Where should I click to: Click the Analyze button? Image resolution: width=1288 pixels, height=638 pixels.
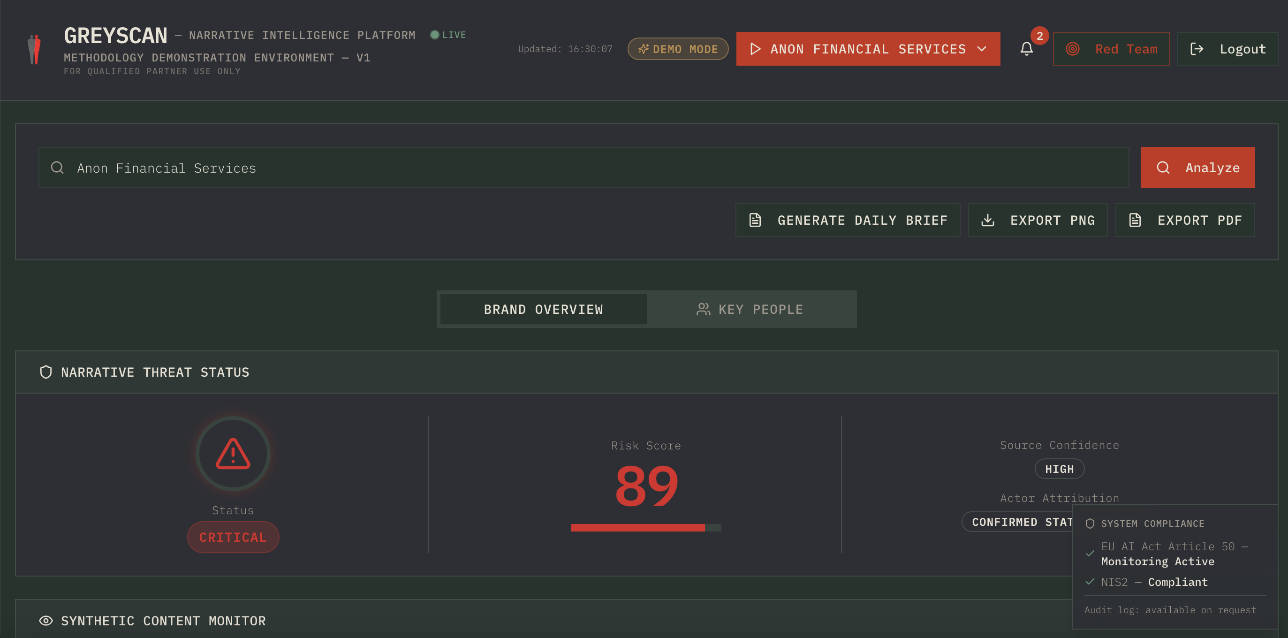point(1197,167)
